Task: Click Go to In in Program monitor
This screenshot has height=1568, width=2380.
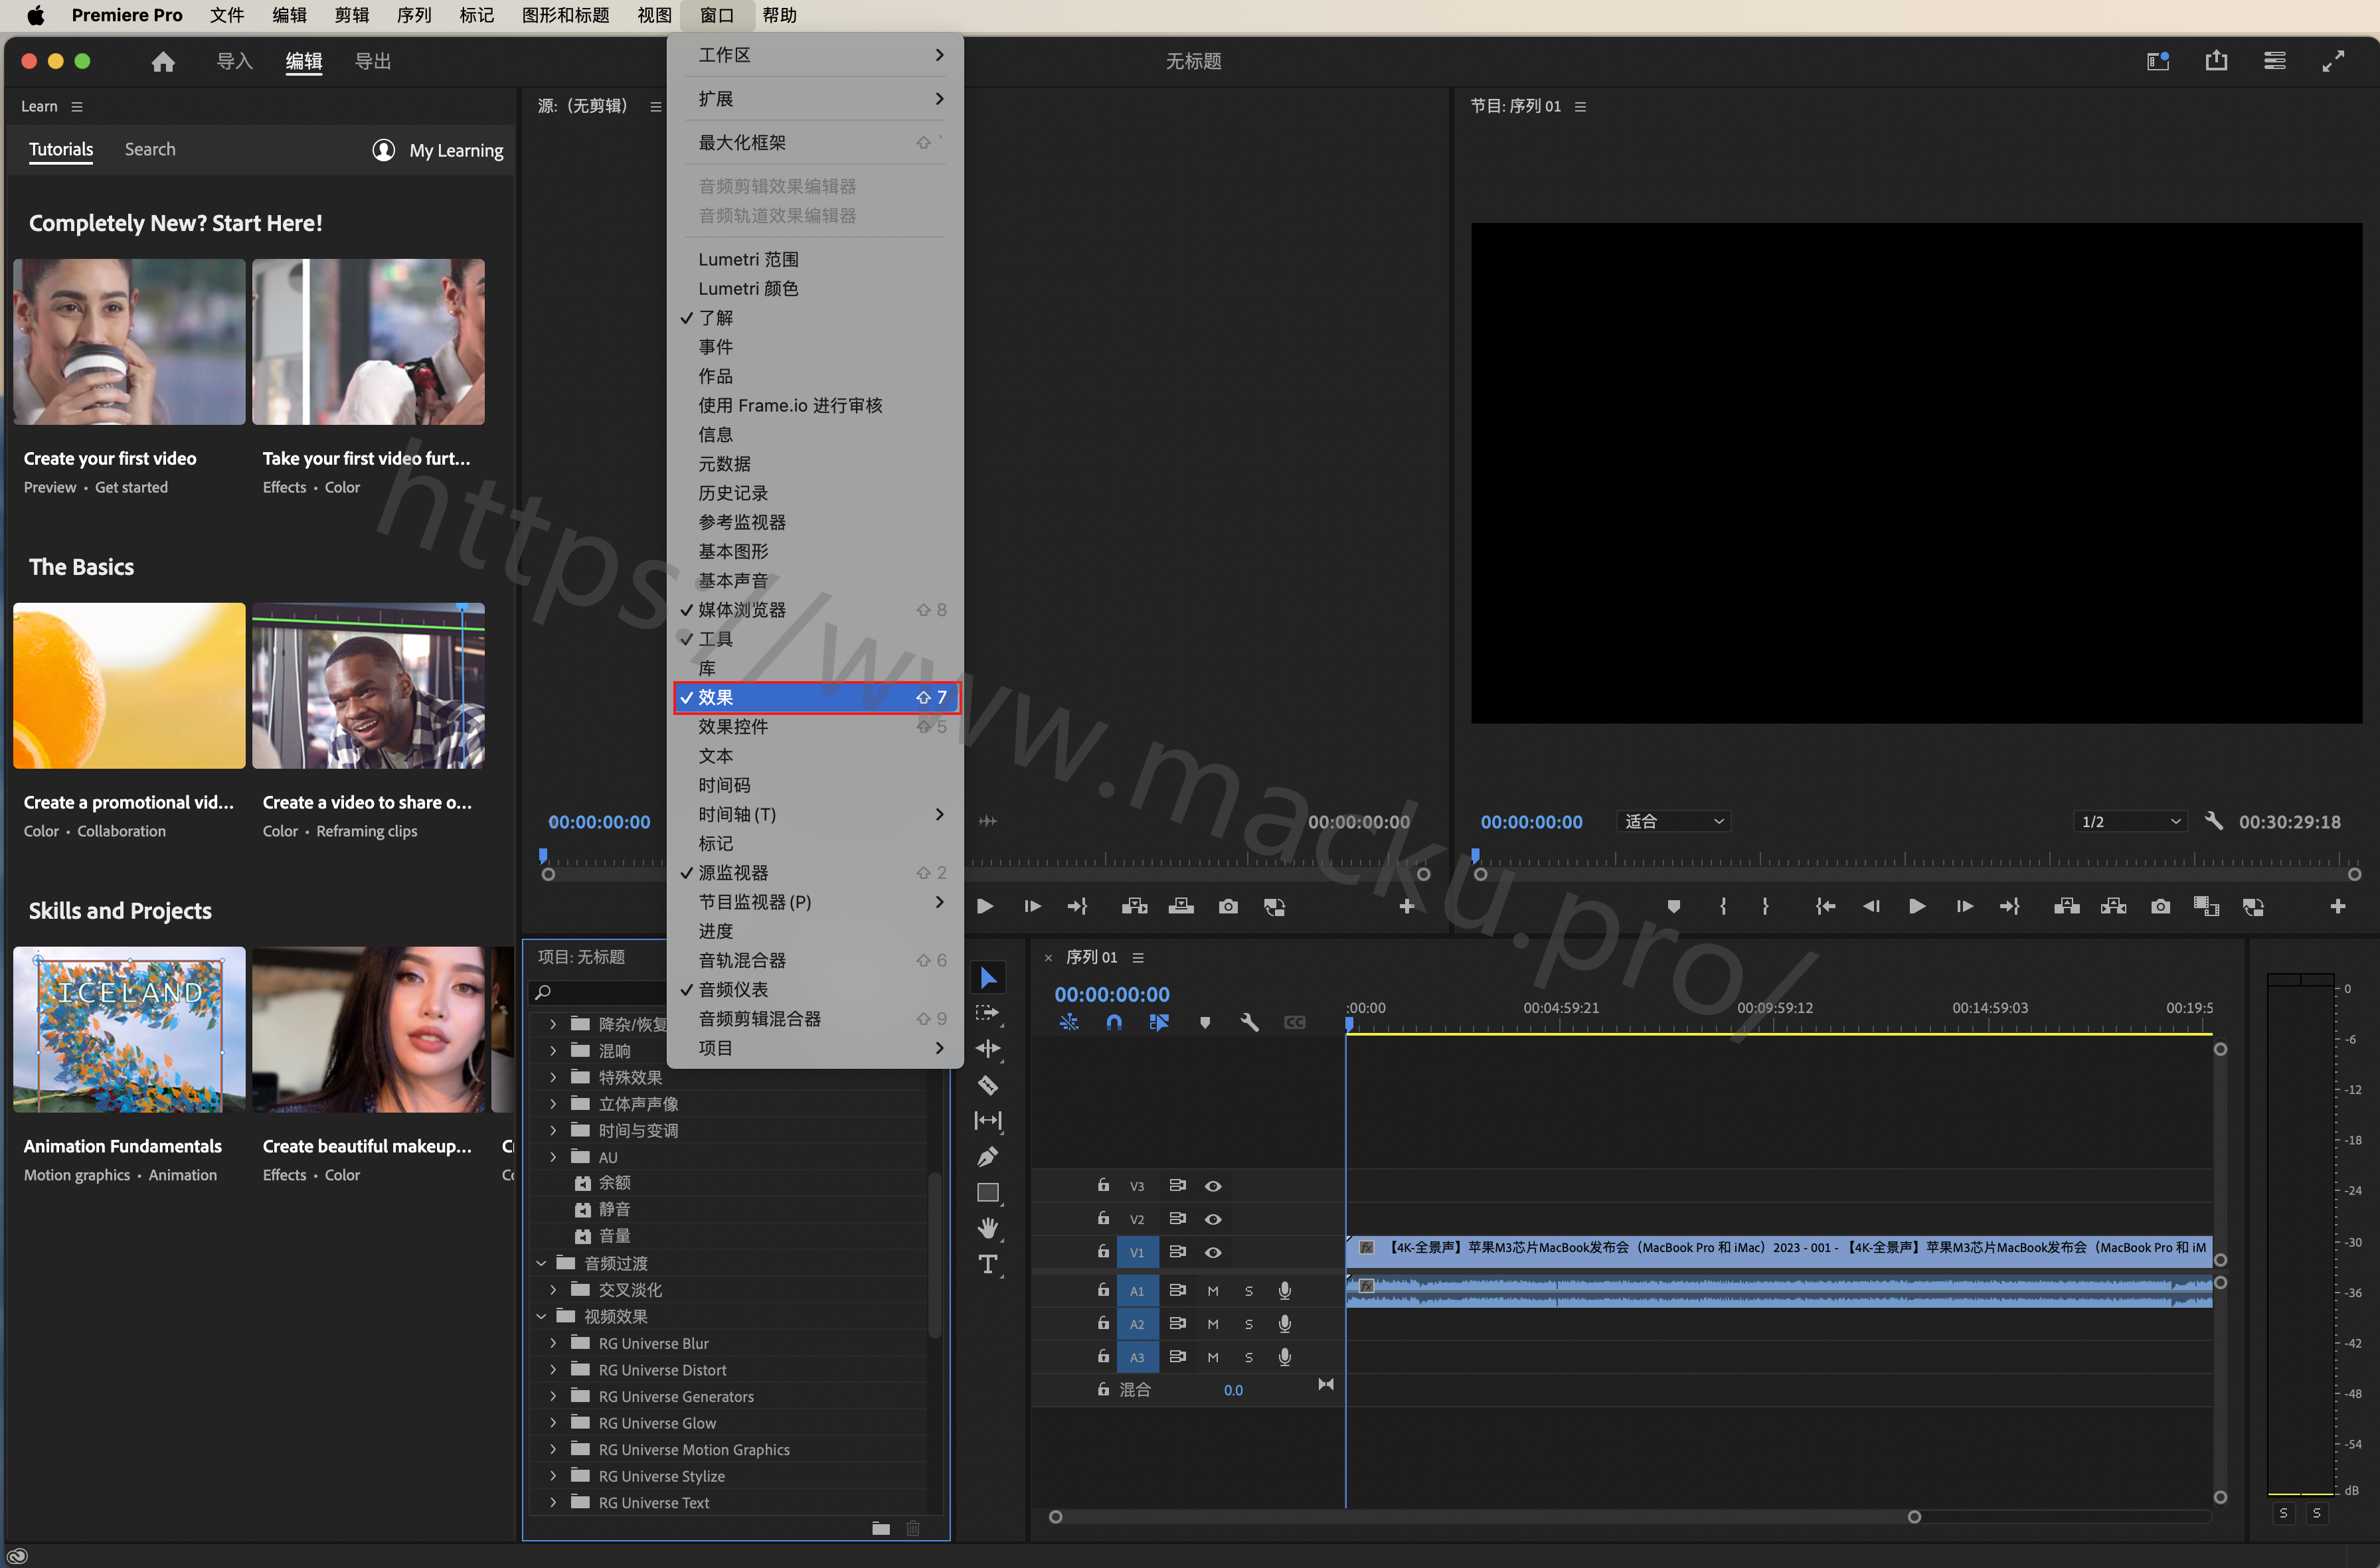Action: [x=1825, y=906]
